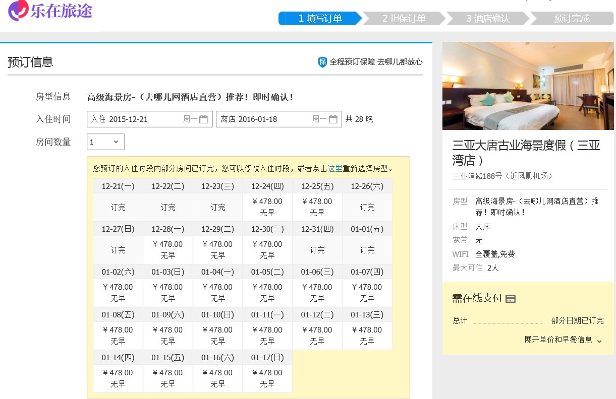
Task: Select step 2 担保订单 tab
Action: coord(404,19)
